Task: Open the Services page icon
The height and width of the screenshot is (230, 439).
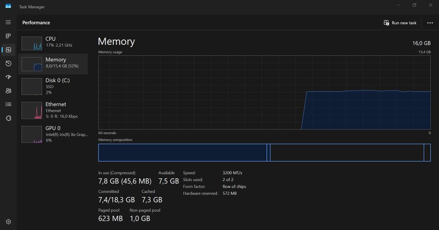Action: click(x=8, y=118)
